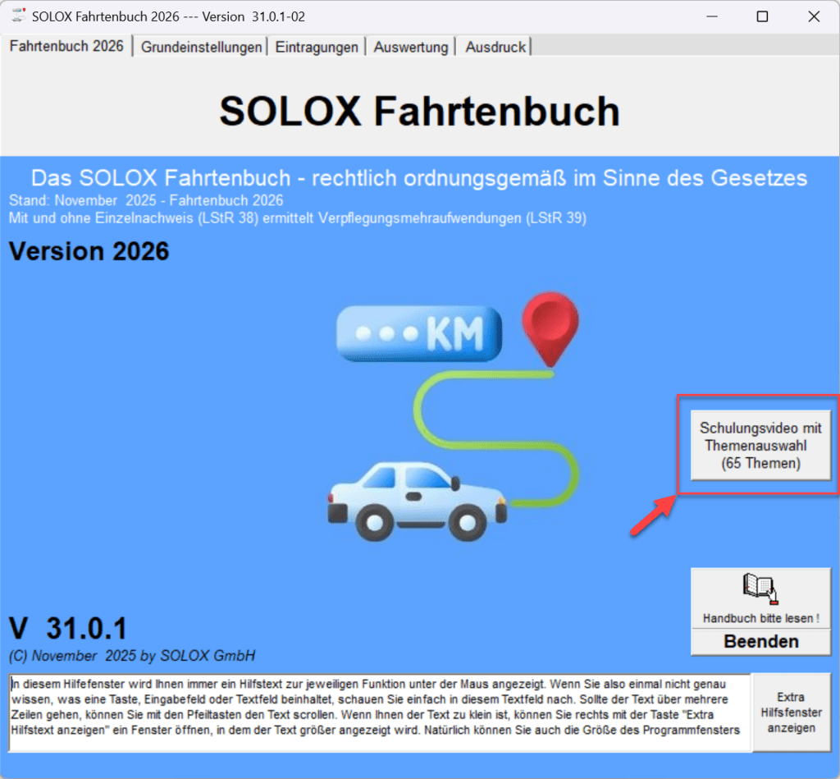
Task: Maximize the SOLOX Fahrtenbuch window
Action: [x=762, y=16]
